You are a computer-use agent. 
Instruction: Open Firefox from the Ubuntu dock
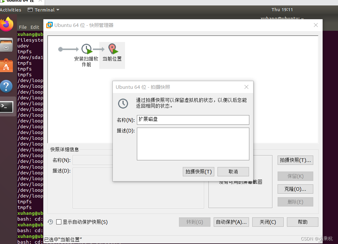(7, 24)
